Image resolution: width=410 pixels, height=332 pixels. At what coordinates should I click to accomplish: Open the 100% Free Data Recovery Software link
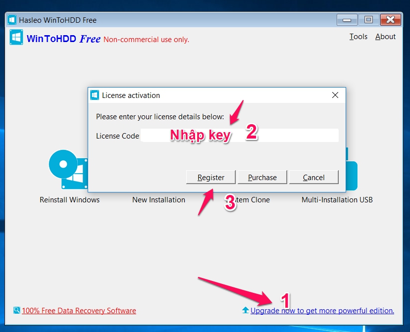pos(79,311)
